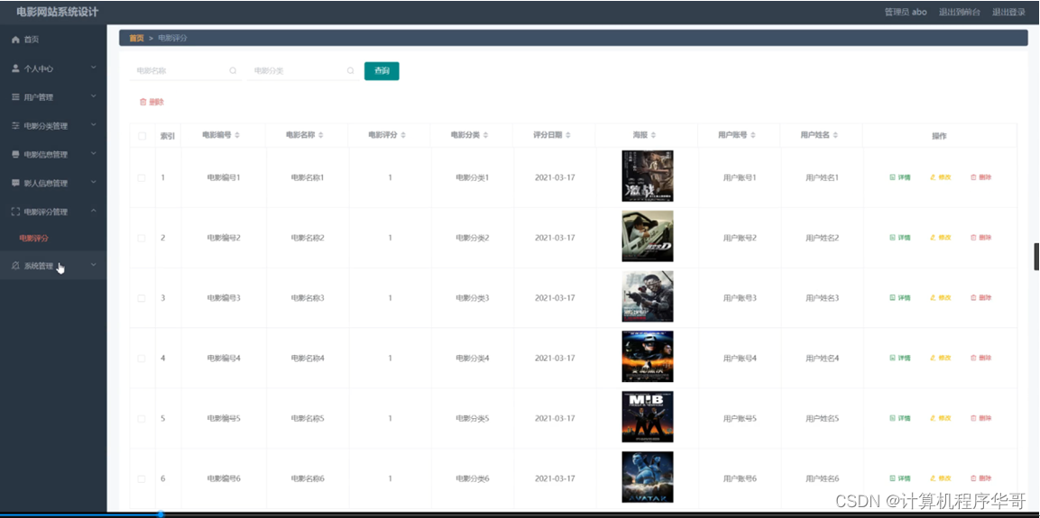Select the 电影评分 submenu item
Image resolution: width=1040 pixels, height=518 pixels.
(x=34, y=238)
